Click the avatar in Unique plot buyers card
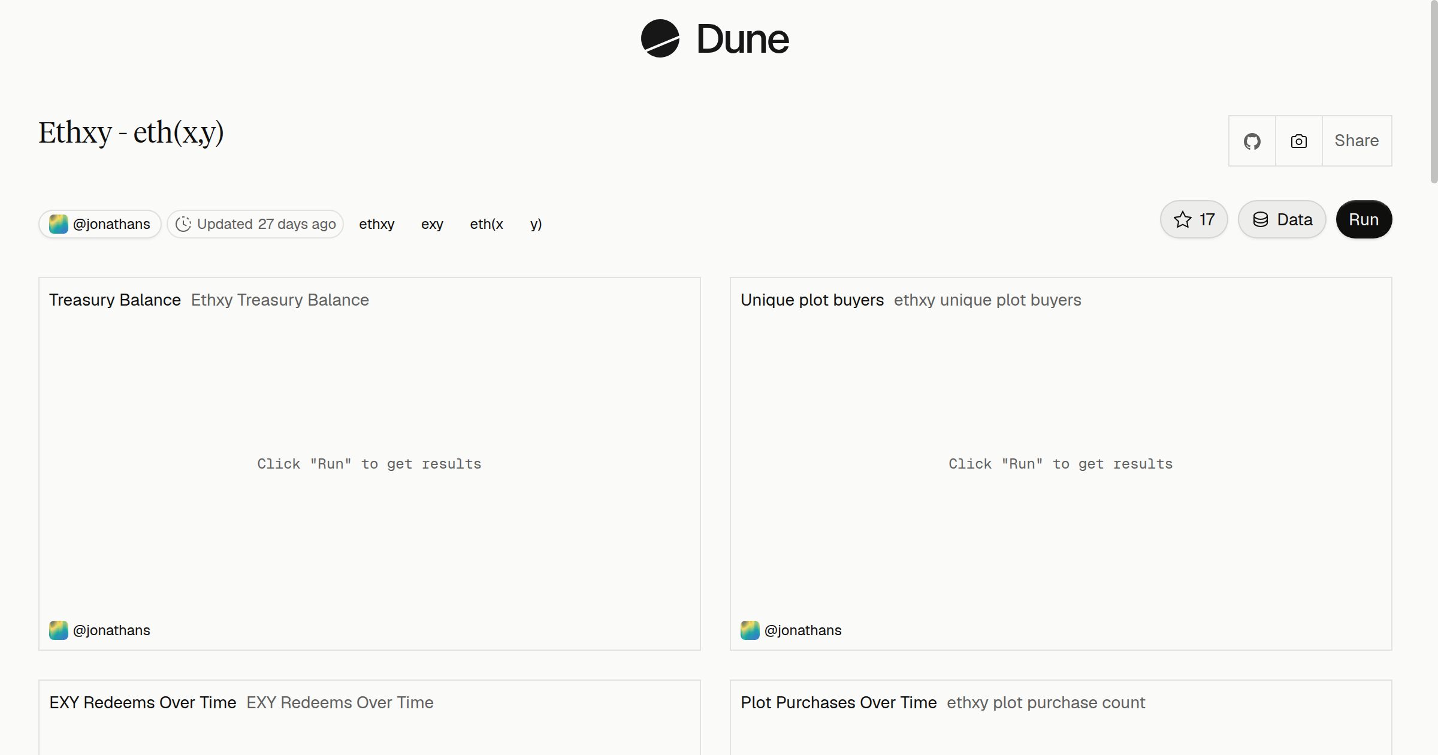The height and width of the screenshot is (755, 1438). click(x=750, y=630)
